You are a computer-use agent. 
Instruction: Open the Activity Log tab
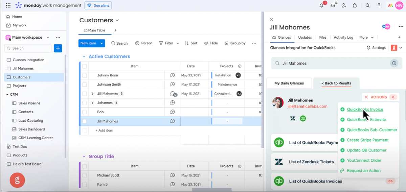click(x=343, y=38)
